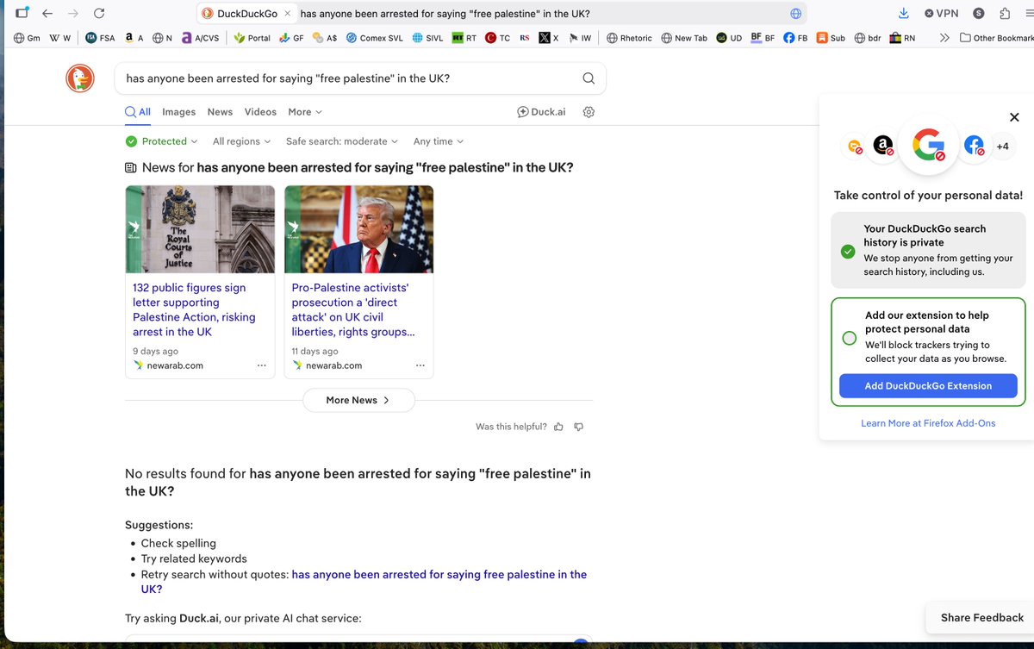
Task: Open the Trump news thumbnail
Action: pyautogui.click(x=359, y=229)
